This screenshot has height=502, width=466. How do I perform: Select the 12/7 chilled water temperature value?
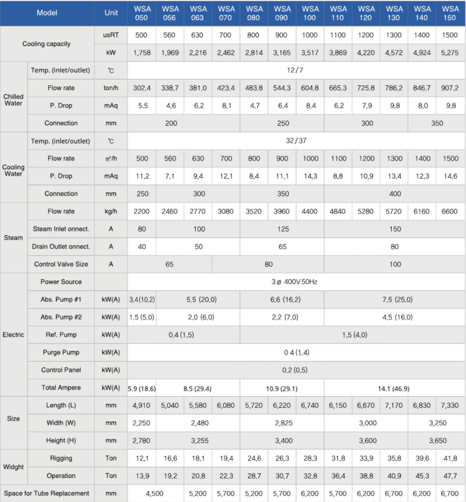(295, 70)
